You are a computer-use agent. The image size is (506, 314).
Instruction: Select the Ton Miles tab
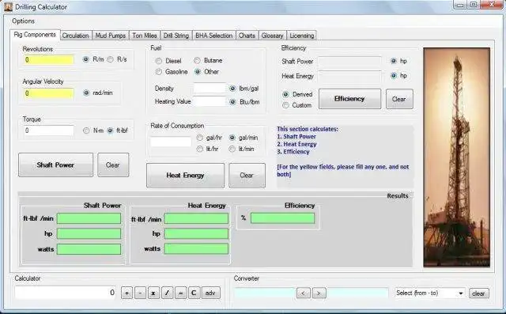[x=145, y=36]
